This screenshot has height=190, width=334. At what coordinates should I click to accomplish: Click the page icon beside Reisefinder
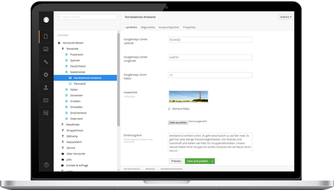pyautogui.click(x=62, y=124)
